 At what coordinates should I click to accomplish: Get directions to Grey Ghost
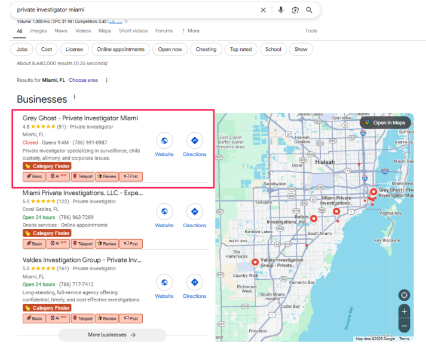tap(194, 141)
